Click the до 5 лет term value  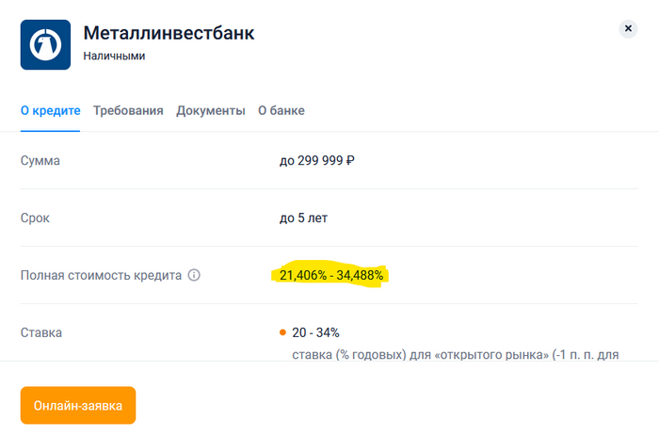[303, 218]
